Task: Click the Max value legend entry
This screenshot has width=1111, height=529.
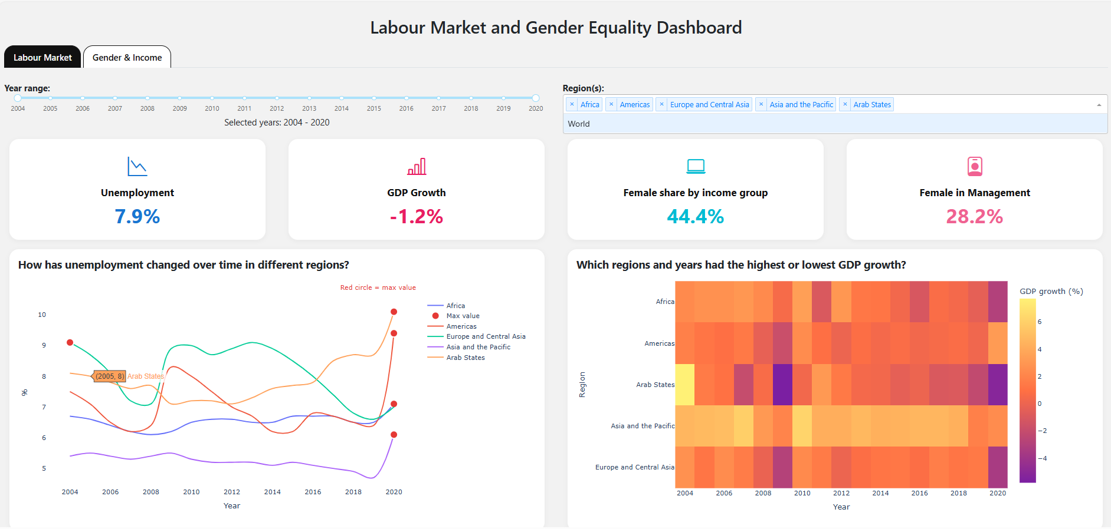Action: (x=462, y=316)
